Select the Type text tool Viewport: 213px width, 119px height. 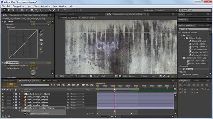40,10
